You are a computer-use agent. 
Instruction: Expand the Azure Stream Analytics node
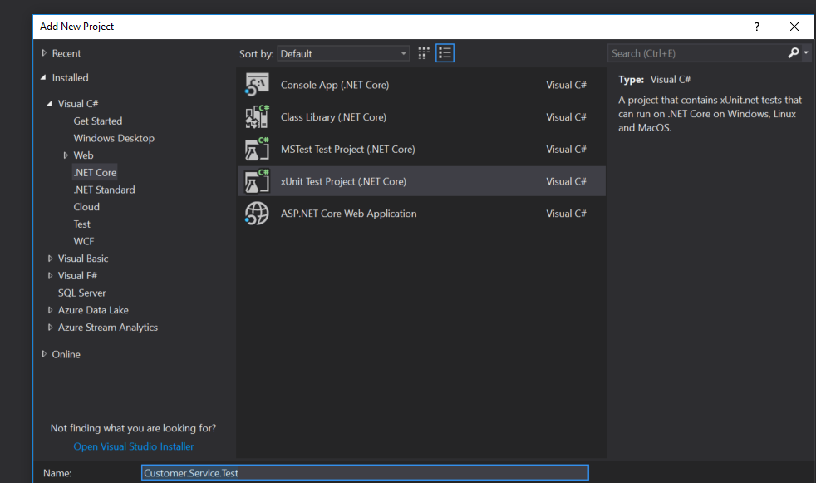tap(50, 328)
